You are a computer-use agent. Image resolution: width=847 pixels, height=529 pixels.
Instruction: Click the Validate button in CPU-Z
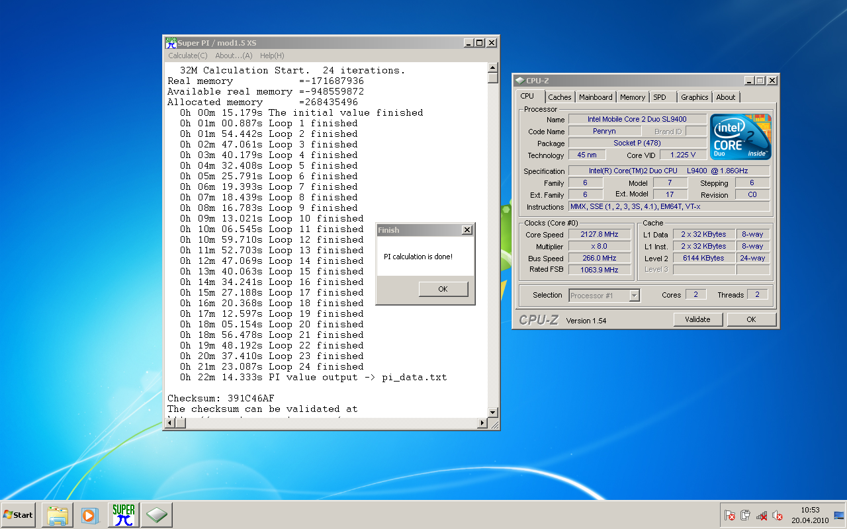click(x=697, y=319)
